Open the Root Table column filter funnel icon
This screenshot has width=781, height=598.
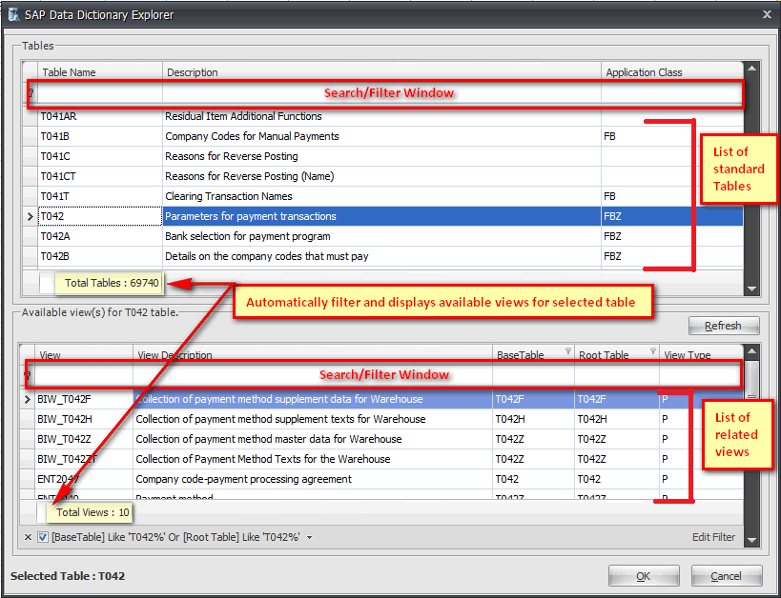click(653, 351)
